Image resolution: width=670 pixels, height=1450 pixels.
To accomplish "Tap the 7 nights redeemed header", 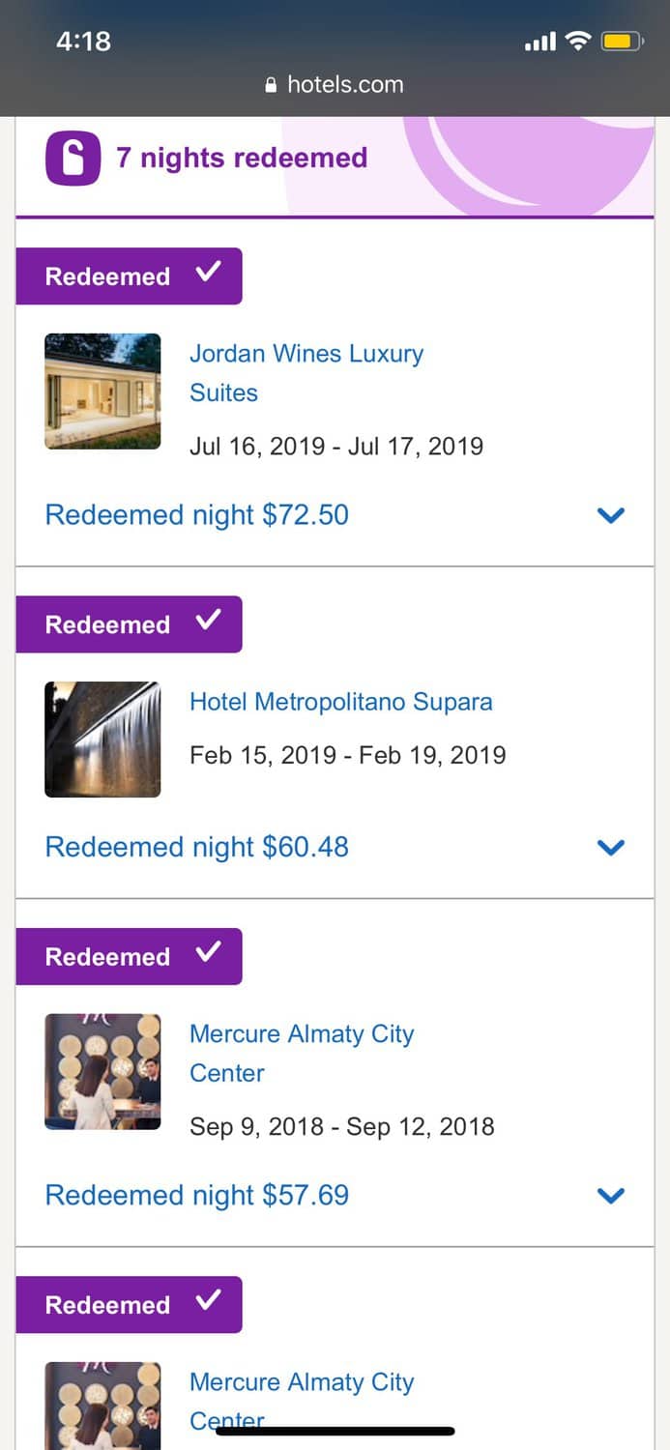I will pyautogui.click(x=242, y=158).
